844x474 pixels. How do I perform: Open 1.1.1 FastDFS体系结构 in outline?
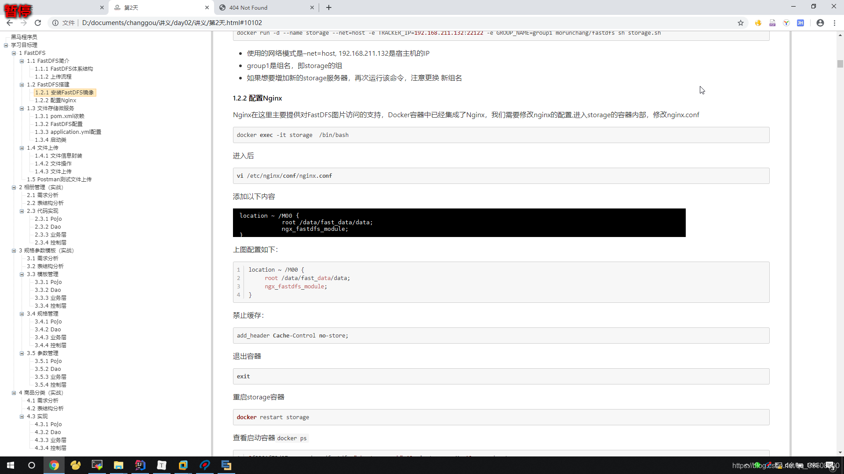coord(64,69)
